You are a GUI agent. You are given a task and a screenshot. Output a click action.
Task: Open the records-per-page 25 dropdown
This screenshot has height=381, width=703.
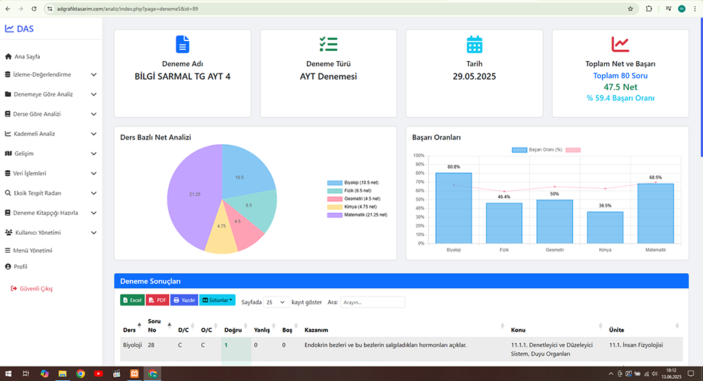(277, 302)
